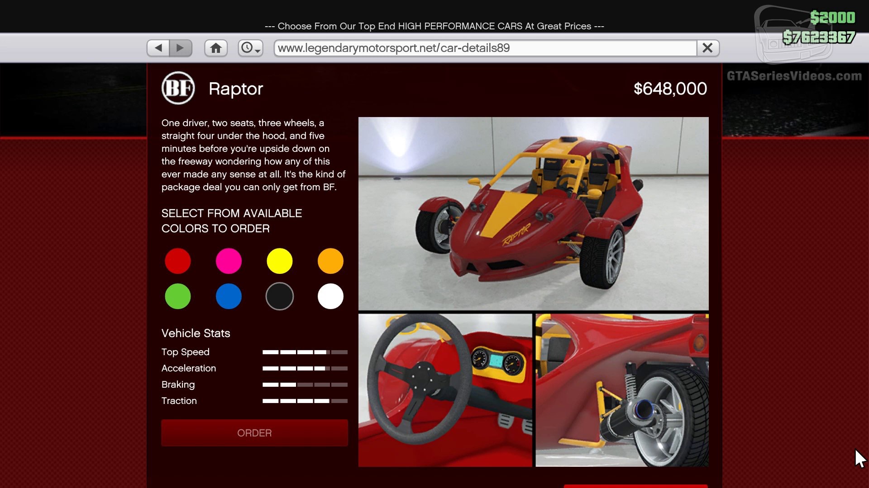Open the rear wheel exhaust photo
The width and height of the screenshot is (869, 488).
click(x=622, y=390)
